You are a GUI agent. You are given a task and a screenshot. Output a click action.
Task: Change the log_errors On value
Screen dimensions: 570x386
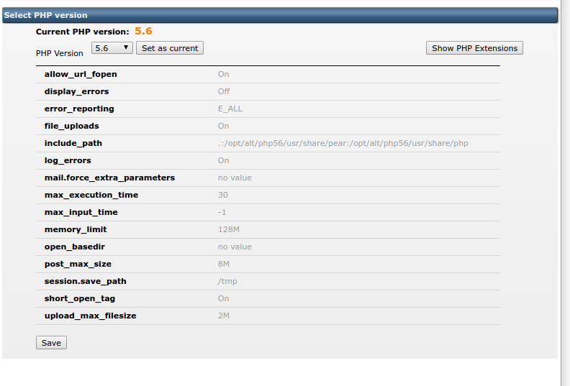click(224, 160)
